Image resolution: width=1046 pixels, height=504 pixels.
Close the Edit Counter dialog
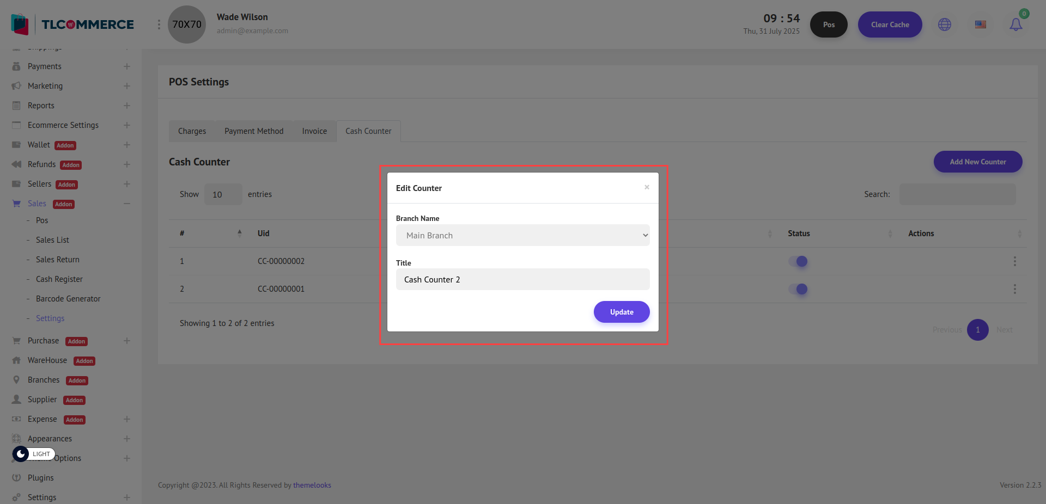point(647,187)
